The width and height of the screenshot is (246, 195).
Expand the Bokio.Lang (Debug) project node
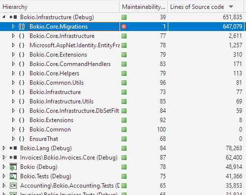point(4,148)
